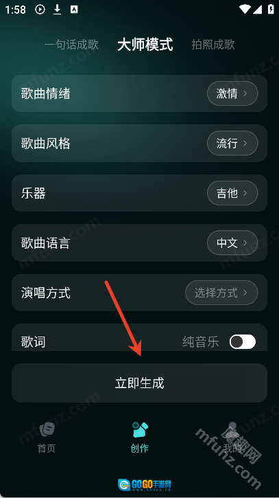This screenshot has width=279, height=498.
Task: Open the 流行 style selector
Action: (x=232, y=144)
